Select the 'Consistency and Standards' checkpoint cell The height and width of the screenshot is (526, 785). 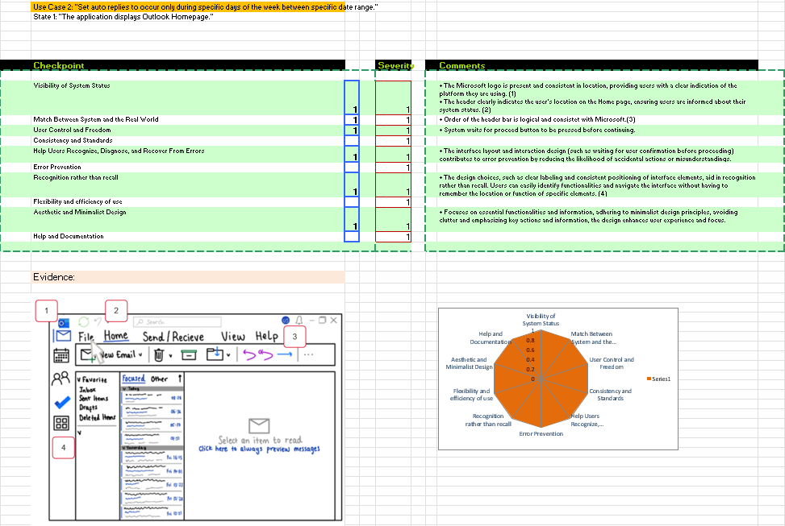188,141
